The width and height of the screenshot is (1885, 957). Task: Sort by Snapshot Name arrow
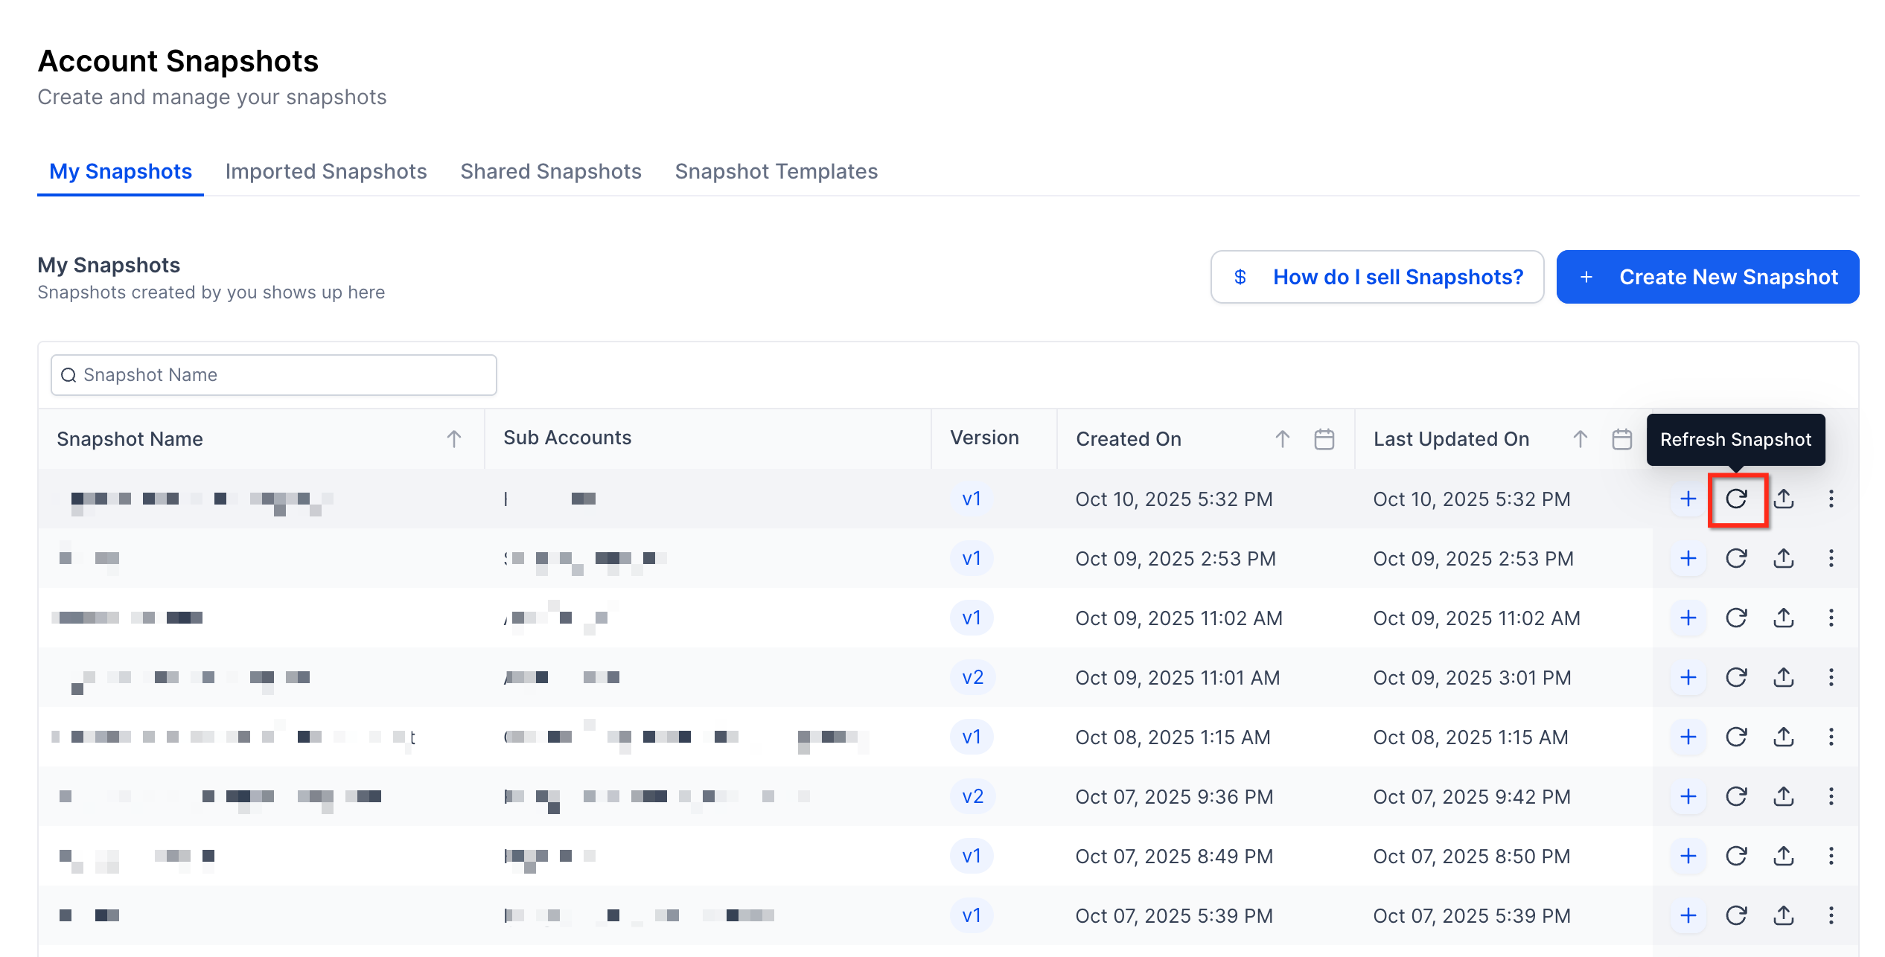click(453, 439)
